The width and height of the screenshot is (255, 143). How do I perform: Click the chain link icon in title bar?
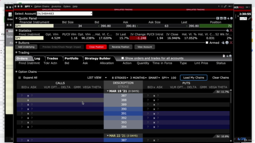tap(225, 6)
